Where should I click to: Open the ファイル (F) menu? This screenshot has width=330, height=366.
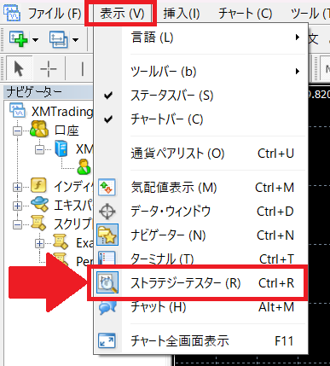click(55, 14)
